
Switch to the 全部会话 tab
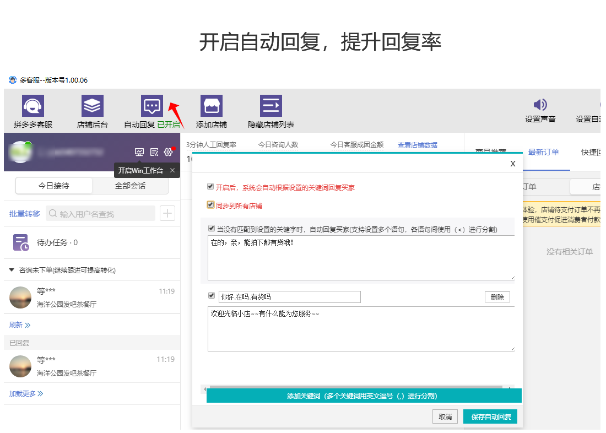point(130,186)
